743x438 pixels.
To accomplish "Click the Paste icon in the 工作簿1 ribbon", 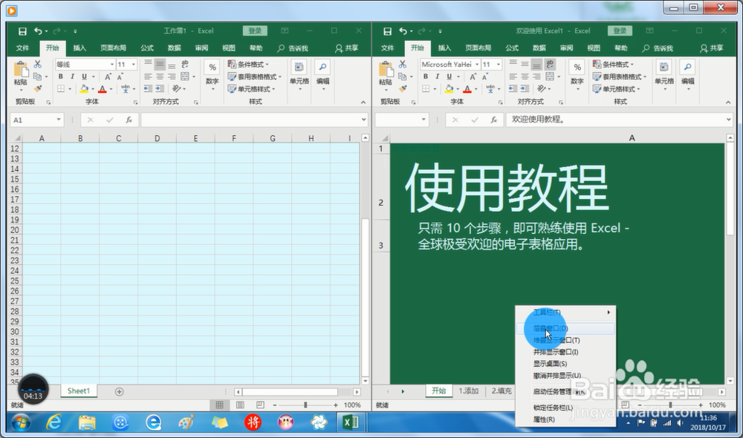I will pos(20,70).
